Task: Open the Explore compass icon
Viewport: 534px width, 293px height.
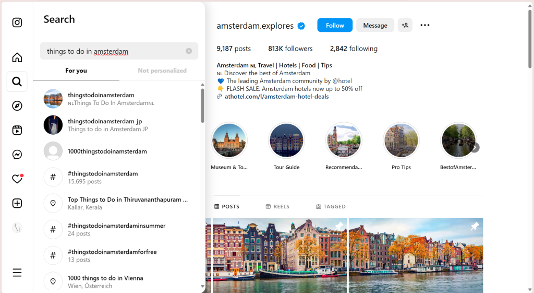Action: [x=17, y=106]
